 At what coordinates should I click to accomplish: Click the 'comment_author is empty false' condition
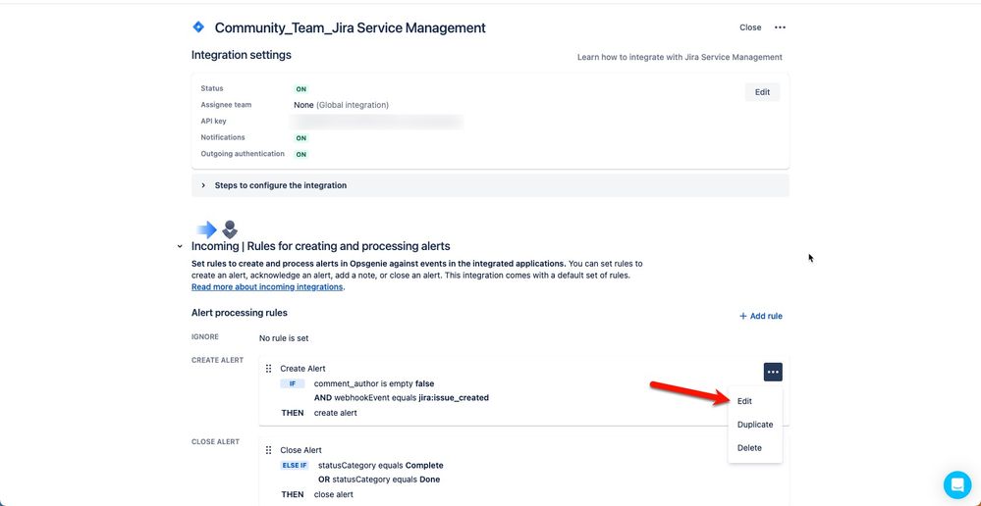374,383
